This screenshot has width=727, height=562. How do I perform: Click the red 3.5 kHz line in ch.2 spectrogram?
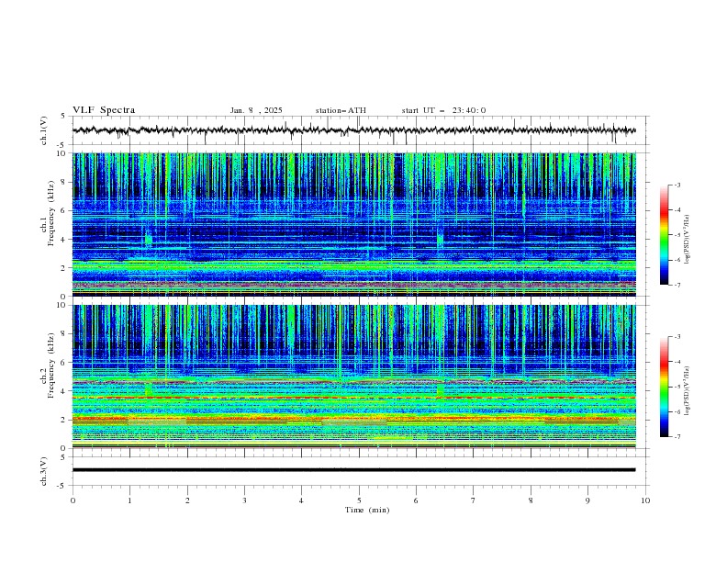353,398
